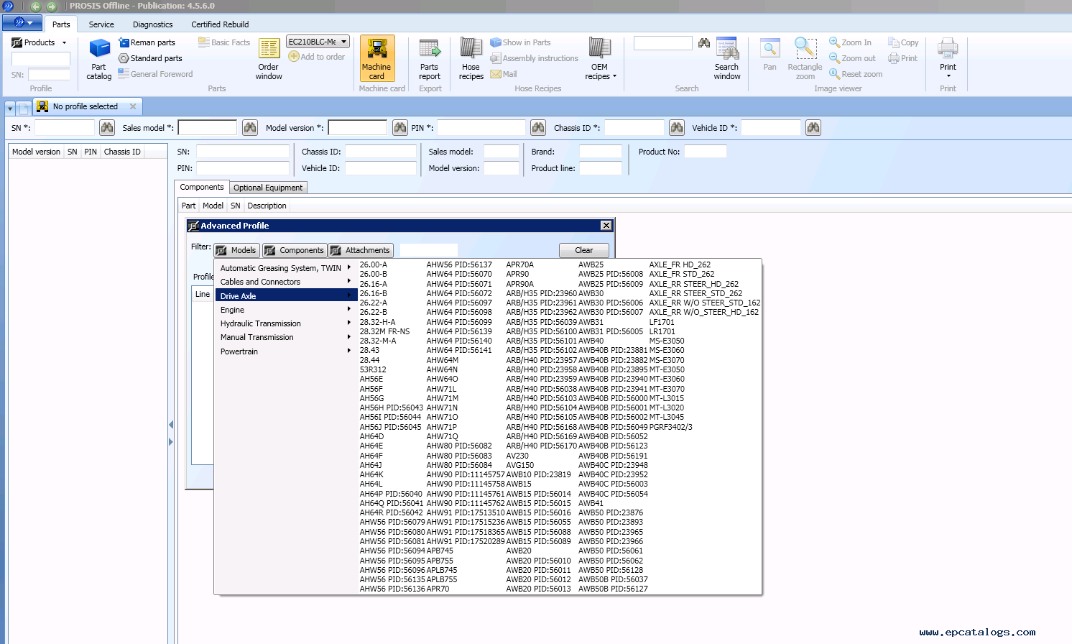Open the Part catalog
Viewport: 1072px width, 644px height.
(99, 58)
